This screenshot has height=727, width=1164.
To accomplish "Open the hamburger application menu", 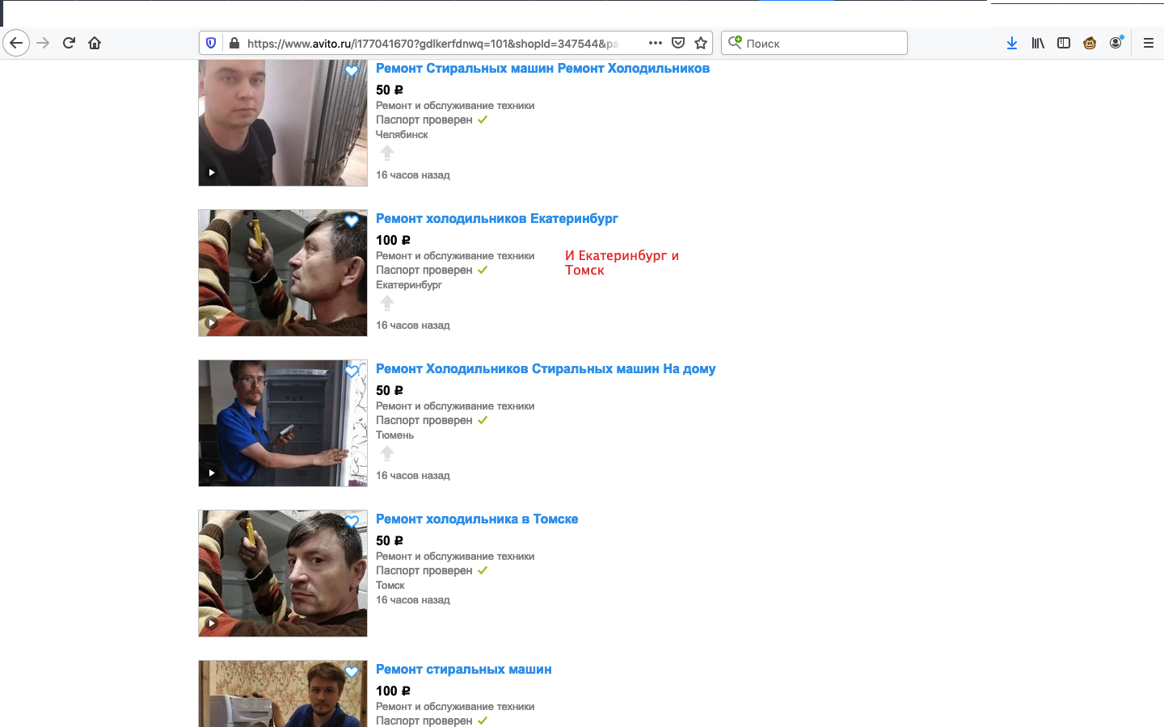I will [1148, 43].
